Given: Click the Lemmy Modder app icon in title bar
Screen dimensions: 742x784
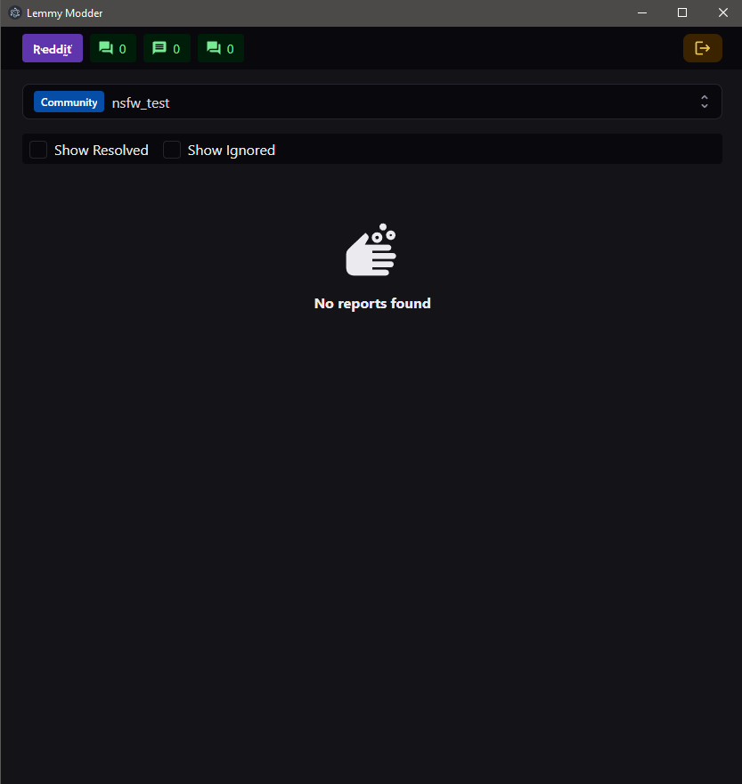Looking at the screenshot, I should (15, 12).
